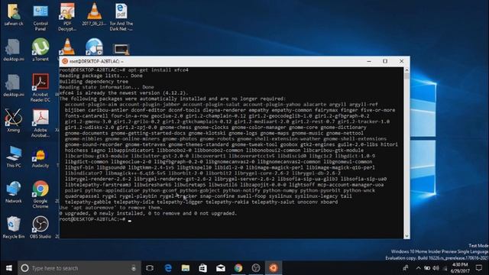Open the Windows Start menu

(x=8, y=268)
